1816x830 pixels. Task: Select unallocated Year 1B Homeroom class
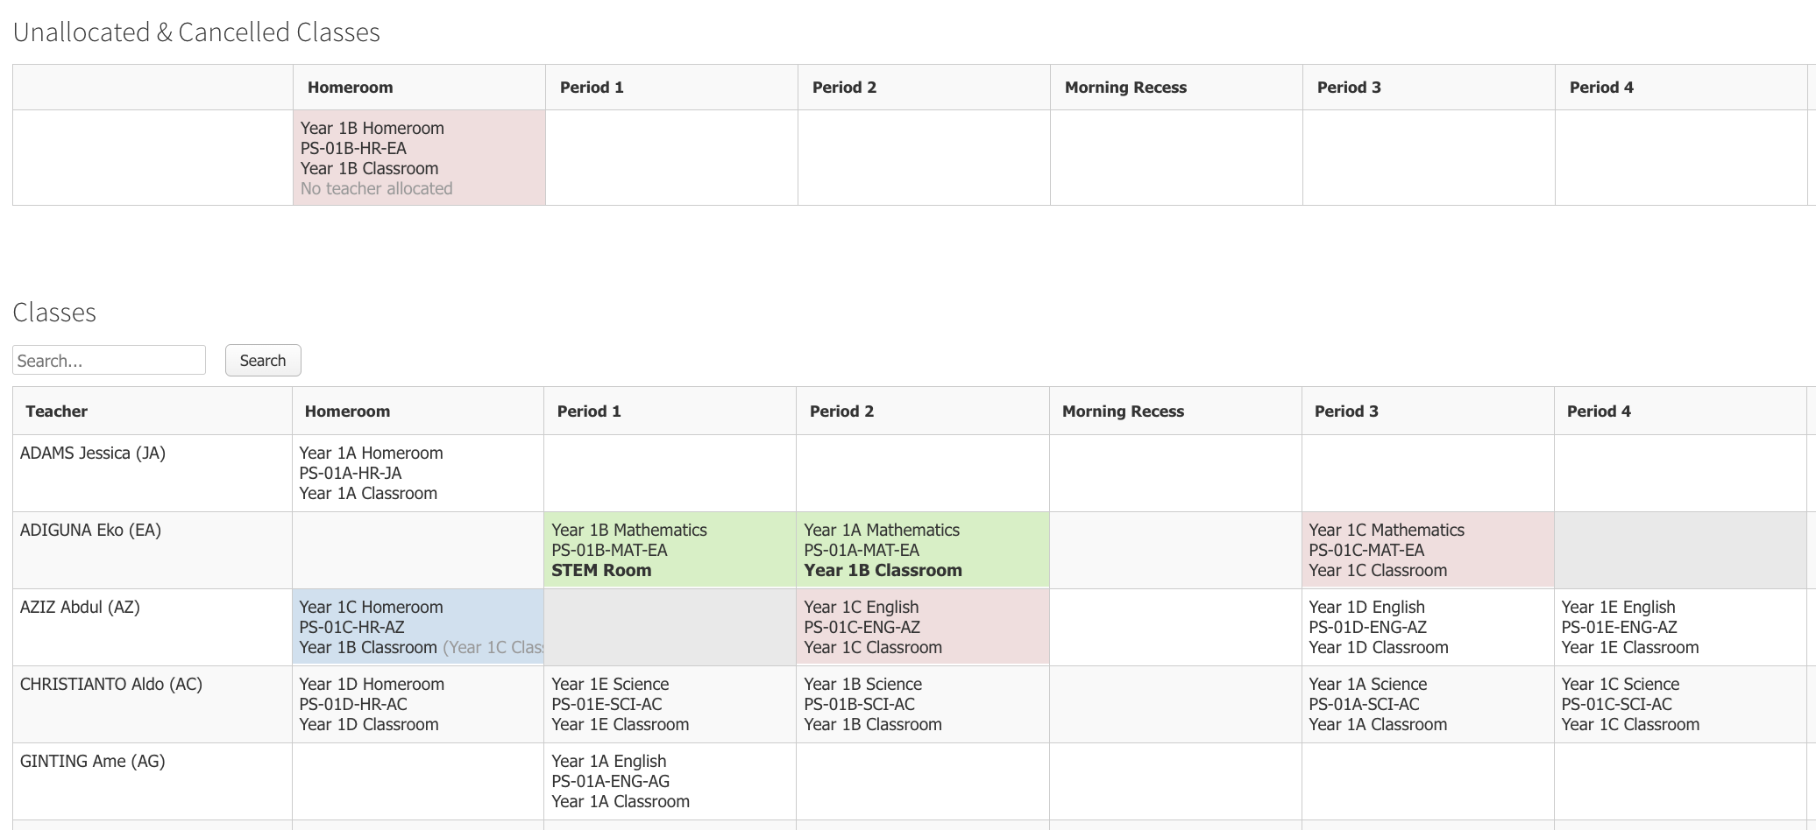(419, 158)
